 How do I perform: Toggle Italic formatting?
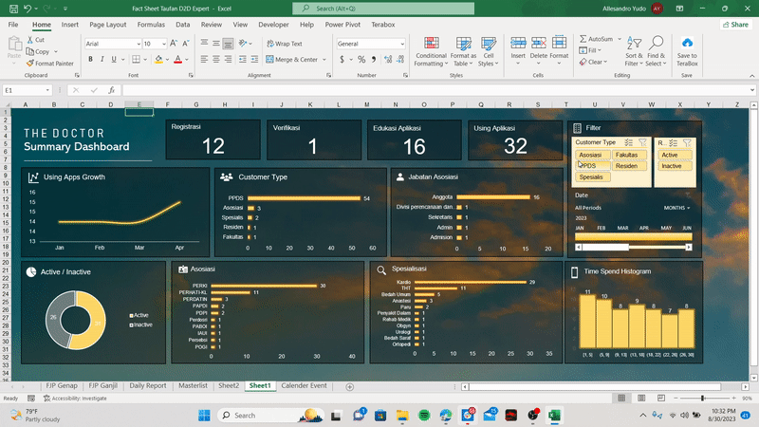click(102, 59)
